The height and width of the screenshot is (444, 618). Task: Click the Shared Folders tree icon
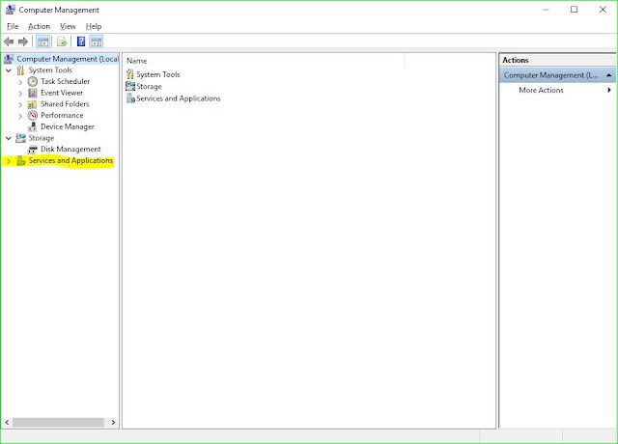(32, 104)
